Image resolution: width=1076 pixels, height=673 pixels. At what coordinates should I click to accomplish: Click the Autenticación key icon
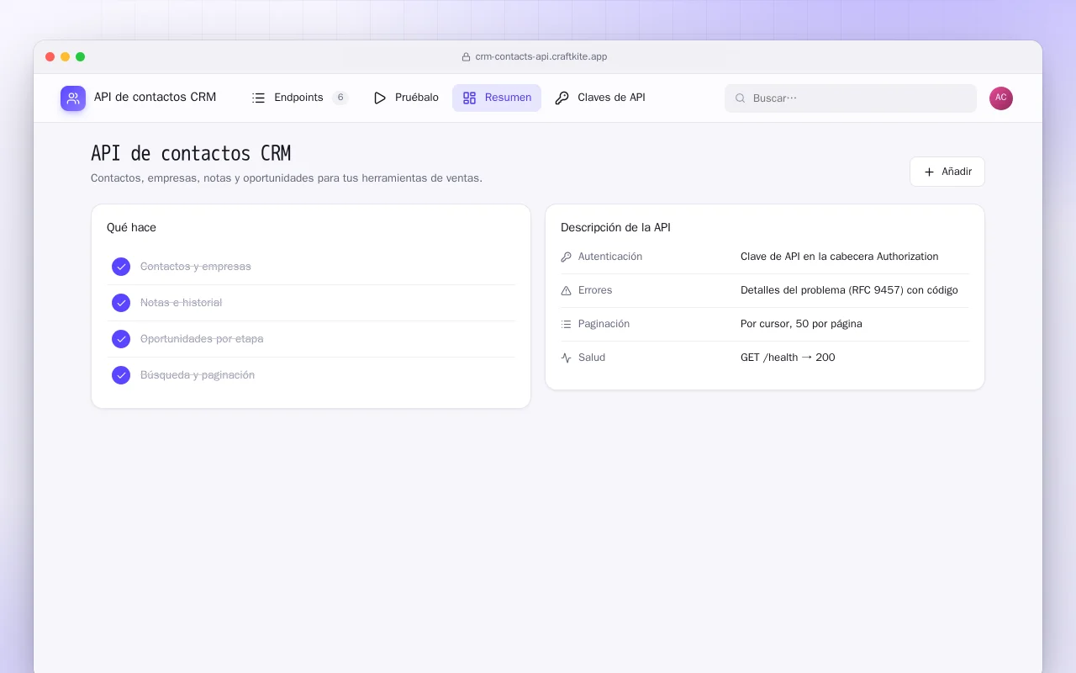567,257
